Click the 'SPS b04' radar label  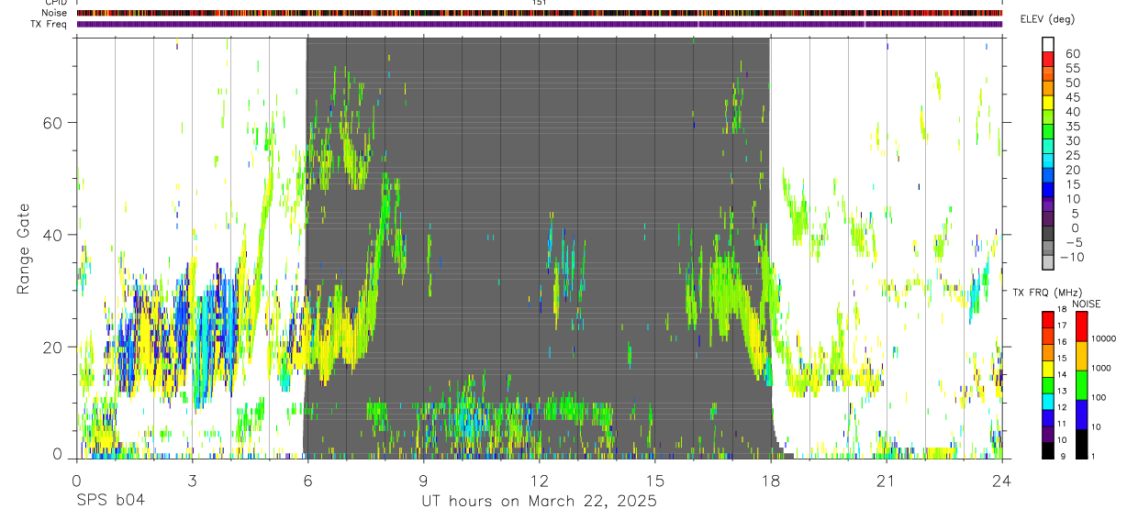click(110, 501)
